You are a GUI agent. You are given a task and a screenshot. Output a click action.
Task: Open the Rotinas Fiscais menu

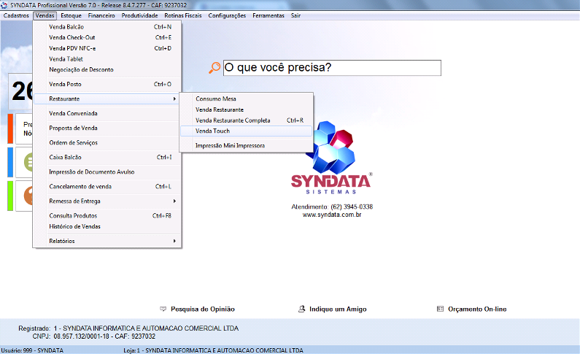pyautogui.click(x=183, y=15)
